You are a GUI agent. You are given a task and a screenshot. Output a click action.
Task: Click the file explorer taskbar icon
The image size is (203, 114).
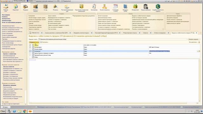(20, 111)
